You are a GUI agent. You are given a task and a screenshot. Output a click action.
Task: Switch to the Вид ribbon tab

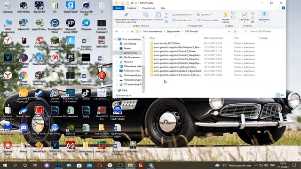pos(163,8)
